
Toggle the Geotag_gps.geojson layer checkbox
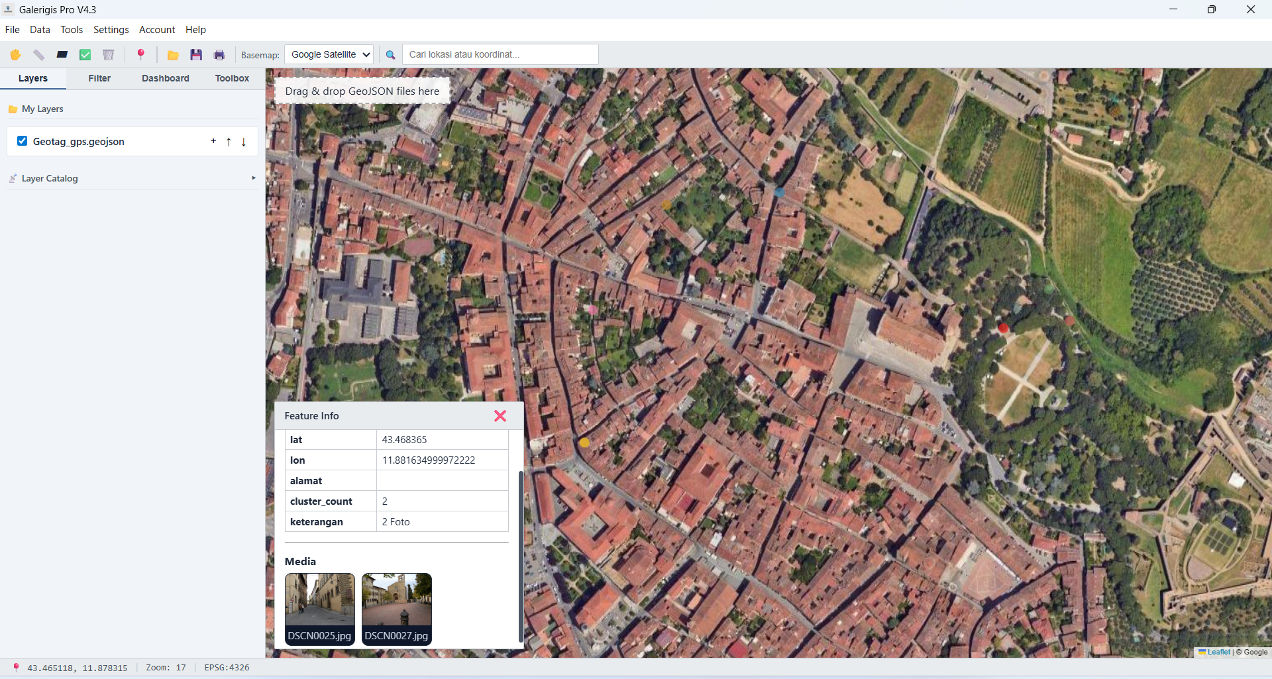click(x=23, y=141)
